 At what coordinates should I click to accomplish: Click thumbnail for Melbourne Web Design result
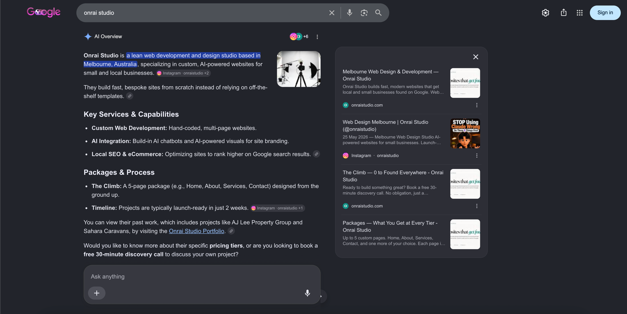(x=465, y=83)
